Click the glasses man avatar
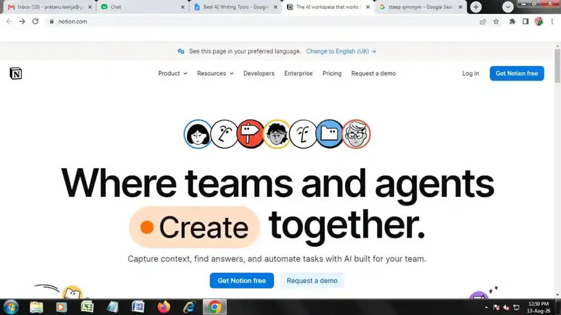The width and height of the screenshot is (561, 315). click(356, 134)
